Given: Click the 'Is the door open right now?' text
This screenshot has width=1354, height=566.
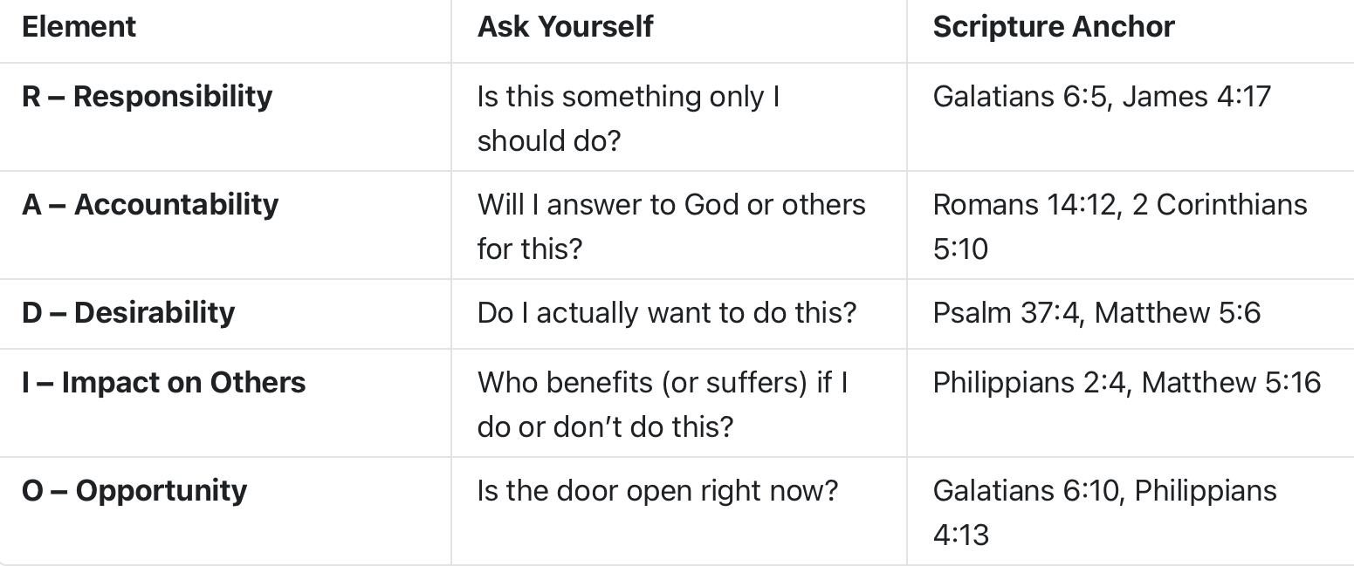Looking at the screenshot, I should [x=656, y=490].
